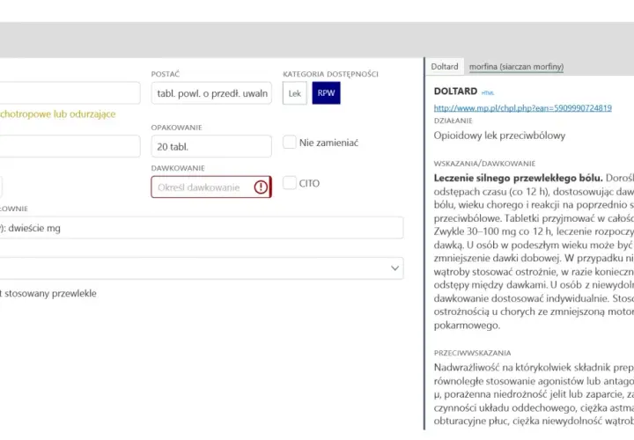Enable the CITO checkbox
The image size is (634, 440).
[x=290, y=183]
